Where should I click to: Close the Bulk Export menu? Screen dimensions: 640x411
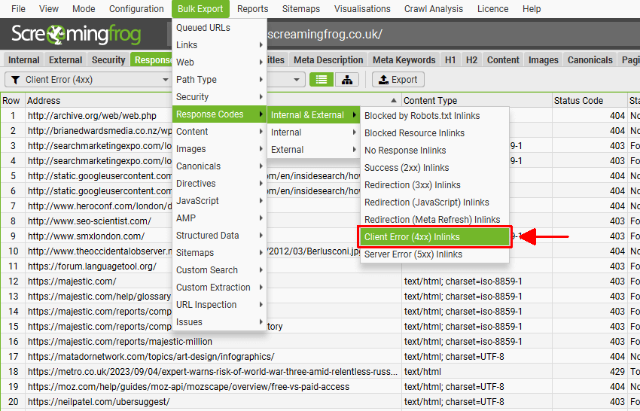tap(200, 8)
